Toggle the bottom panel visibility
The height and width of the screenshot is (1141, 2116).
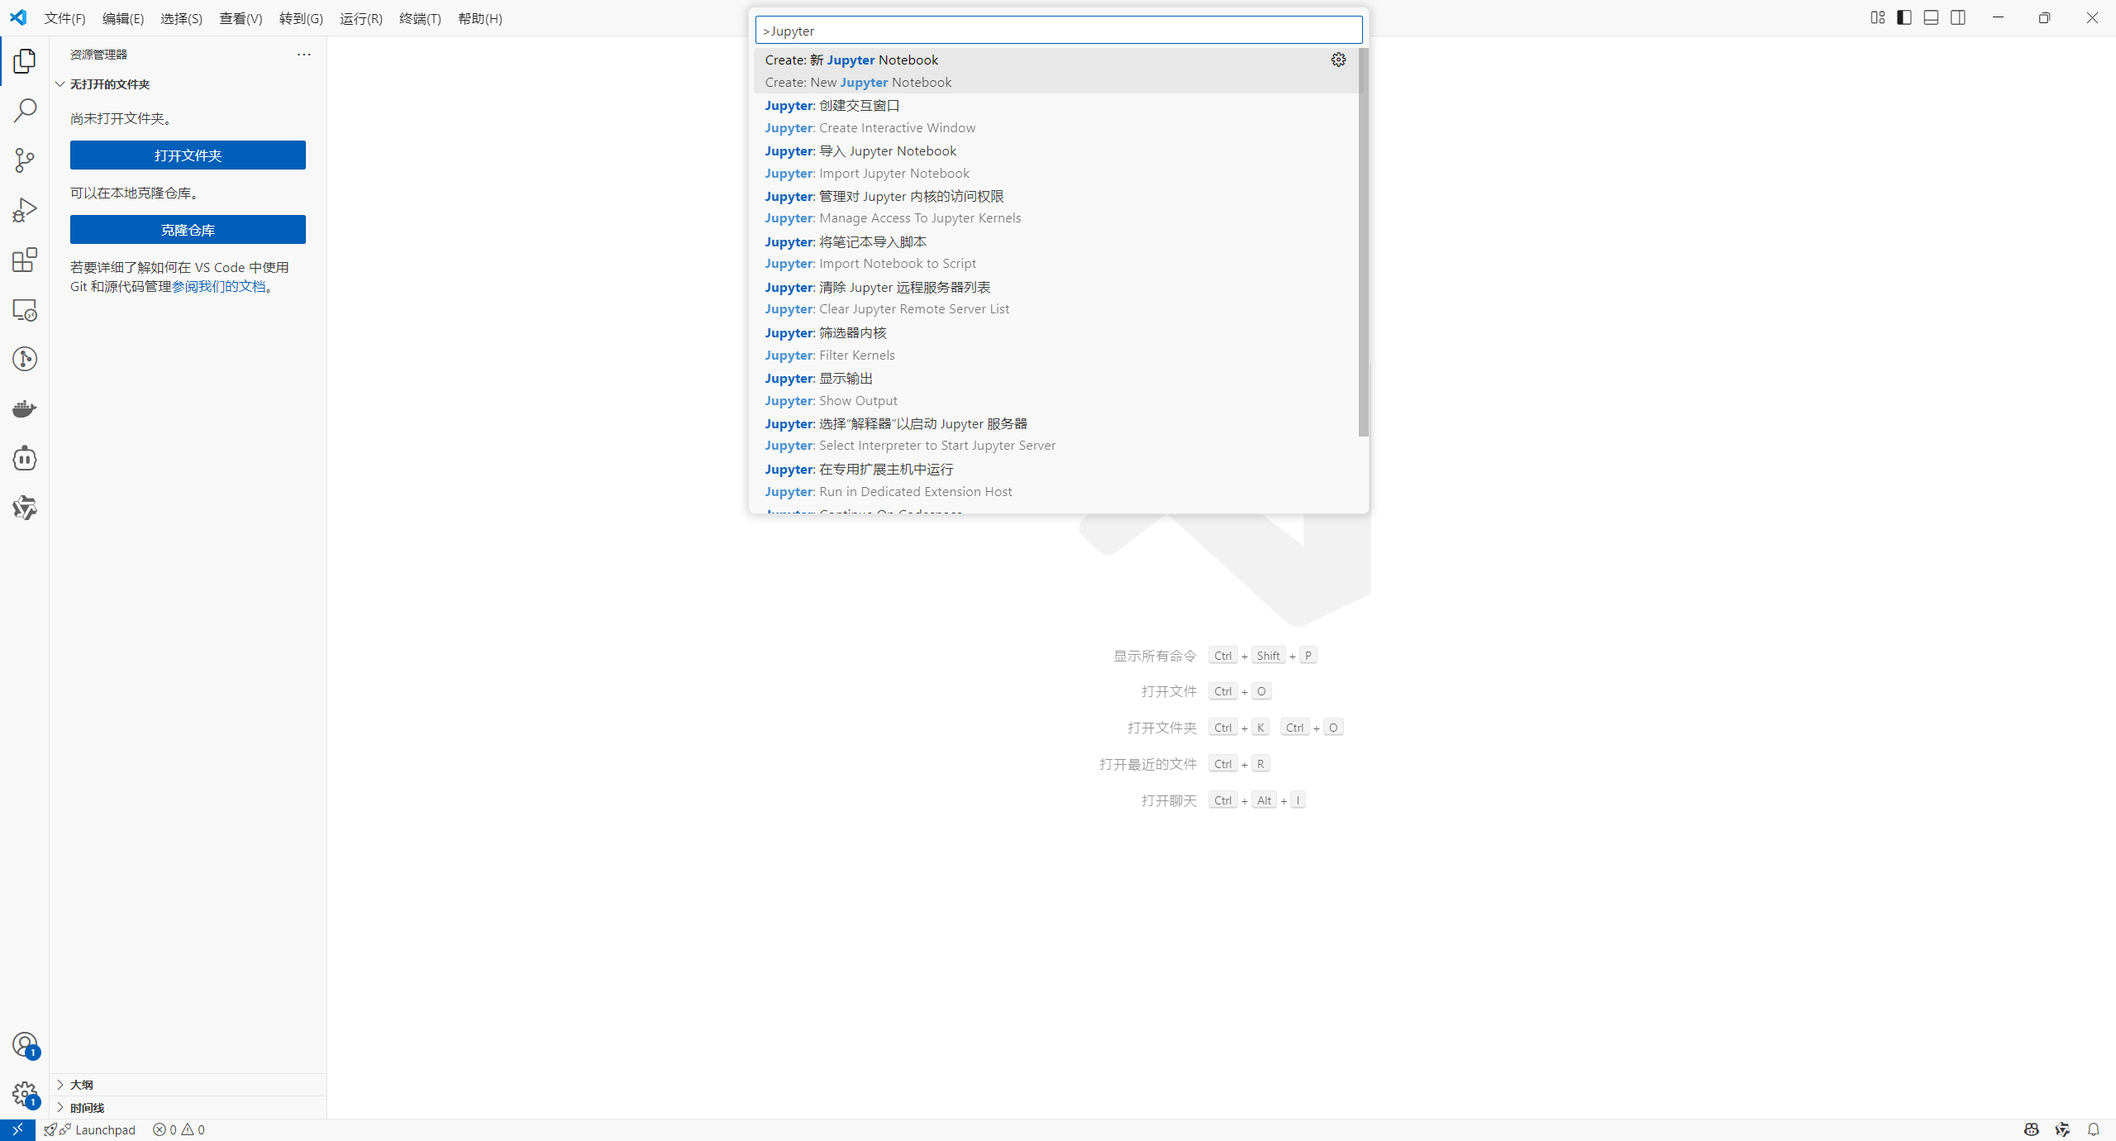(1931, 17)
